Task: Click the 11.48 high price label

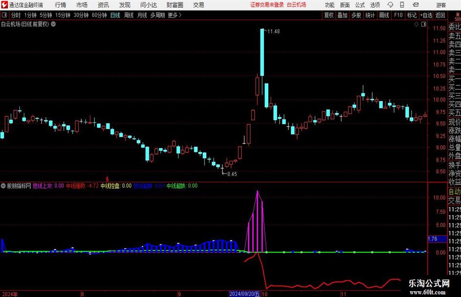Action: pyautogui.click(x=273, y=32)
